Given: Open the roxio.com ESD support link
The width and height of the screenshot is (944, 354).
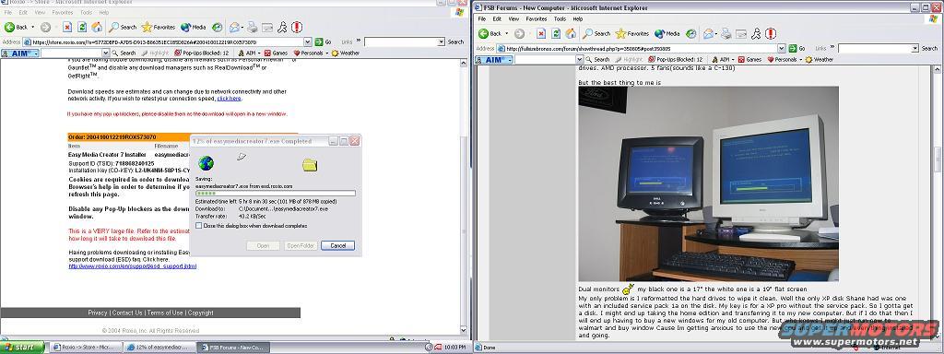Looking at the screenshot, I should pyautogui.click(x=133, y=266).
